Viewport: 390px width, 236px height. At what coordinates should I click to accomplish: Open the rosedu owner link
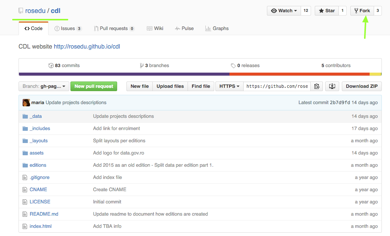[35, 11]
